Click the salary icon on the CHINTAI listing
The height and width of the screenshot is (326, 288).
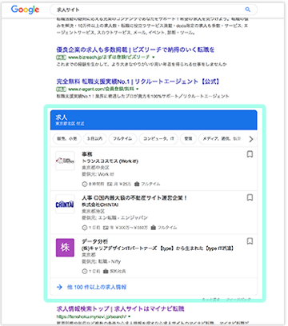tap(106, 228)
